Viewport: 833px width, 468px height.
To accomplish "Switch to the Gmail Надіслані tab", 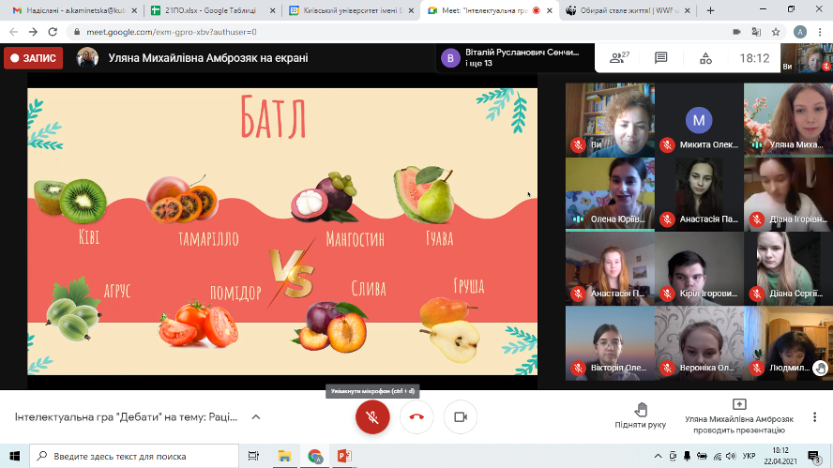I will pyautogui.click(x=74, y=10).
